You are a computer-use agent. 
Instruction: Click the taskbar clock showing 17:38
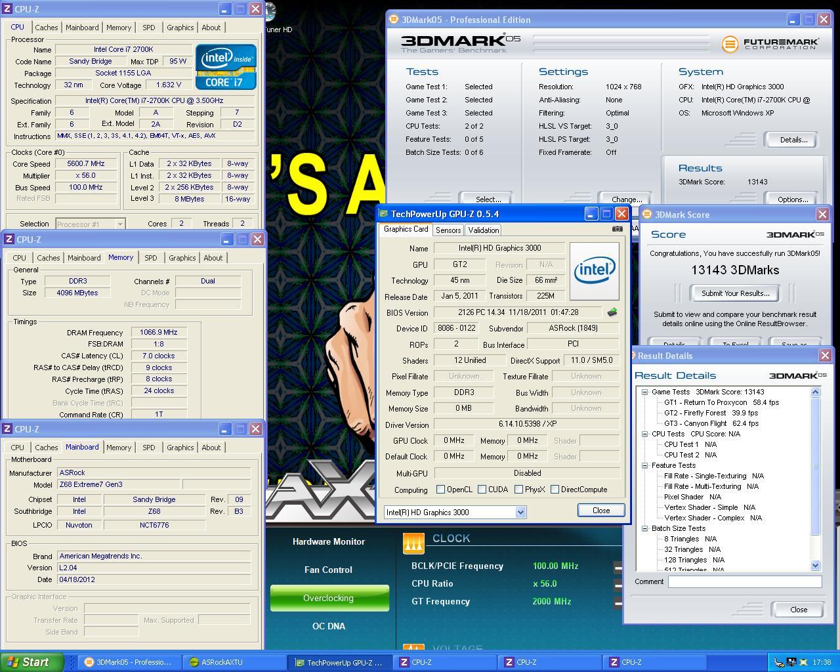[x=822, y=662]
